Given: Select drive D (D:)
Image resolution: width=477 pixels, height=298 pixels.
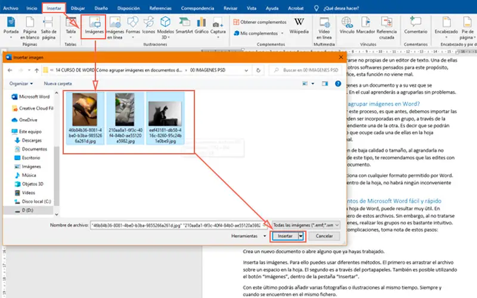Looking at the screenshot, I should tap(24, 210).
